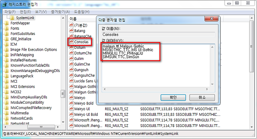This screenshot has width=257, height=139.
Task: Click text area horizontal scroll right arrow
Action: tap(207, 89)
